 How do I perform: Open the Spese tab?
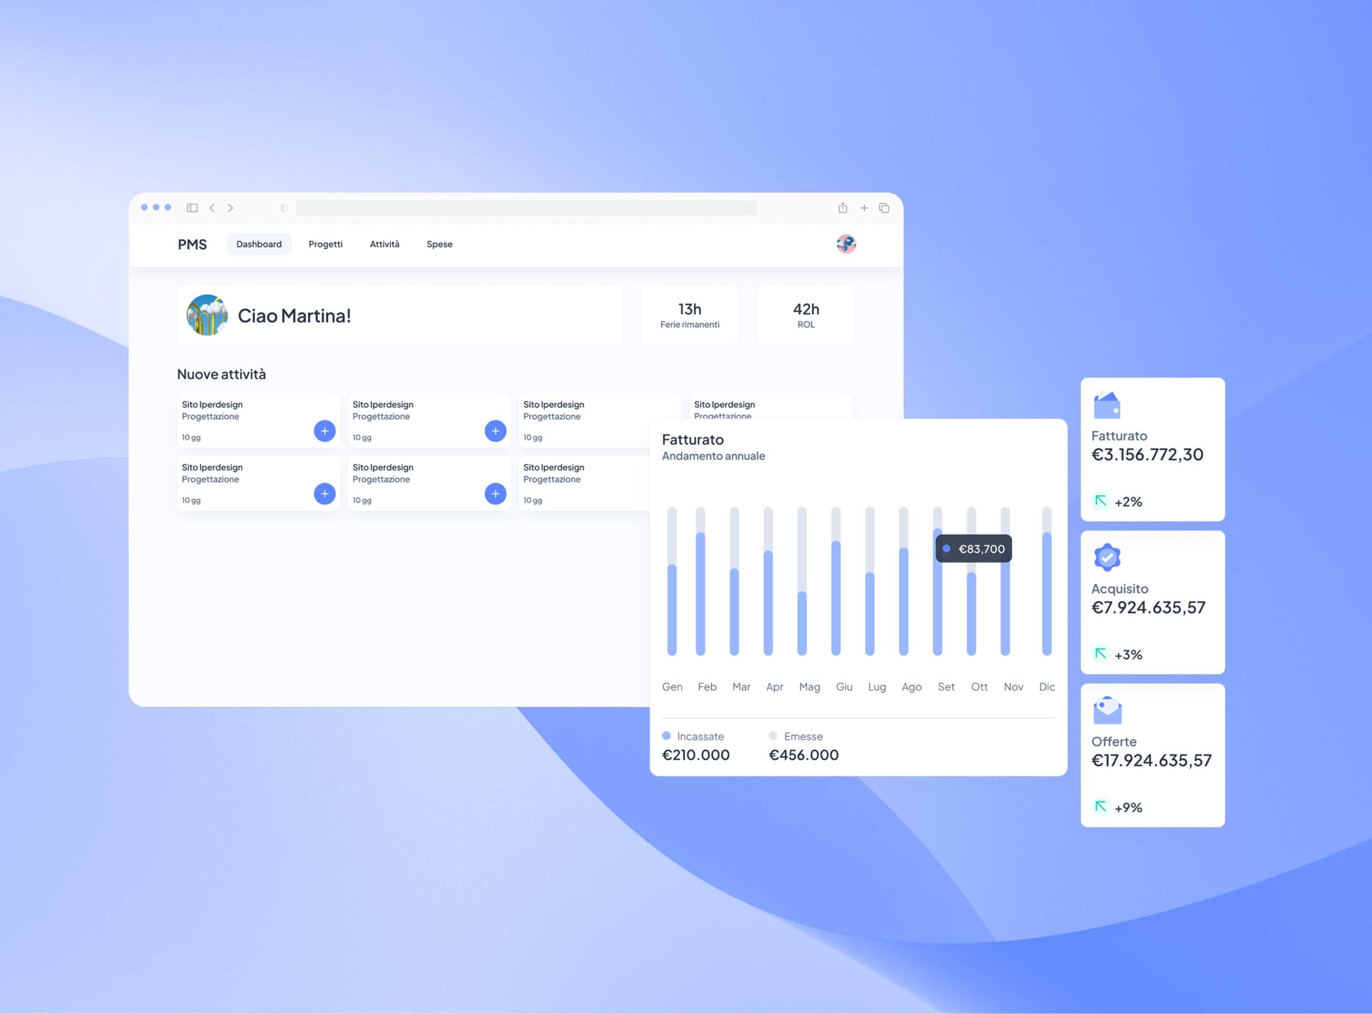tap(439, 245)
